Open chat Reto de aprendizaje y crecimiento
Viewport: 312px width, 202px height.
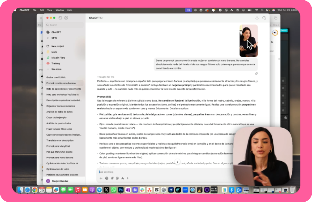coord(64,89)
